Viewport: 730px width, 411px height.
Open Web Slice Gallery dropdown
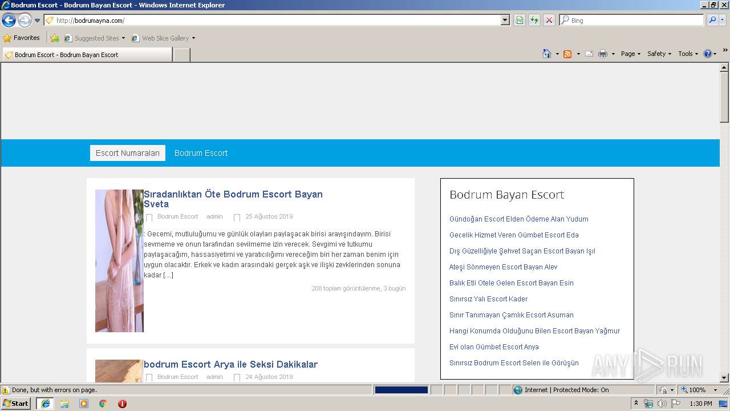point(163,38)
